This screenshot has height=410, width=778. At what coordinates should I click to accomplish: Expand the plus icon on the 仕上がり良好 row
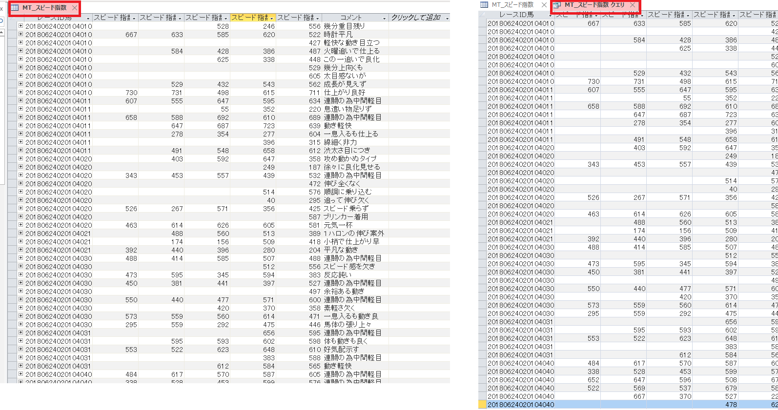(x=20, y=92)
